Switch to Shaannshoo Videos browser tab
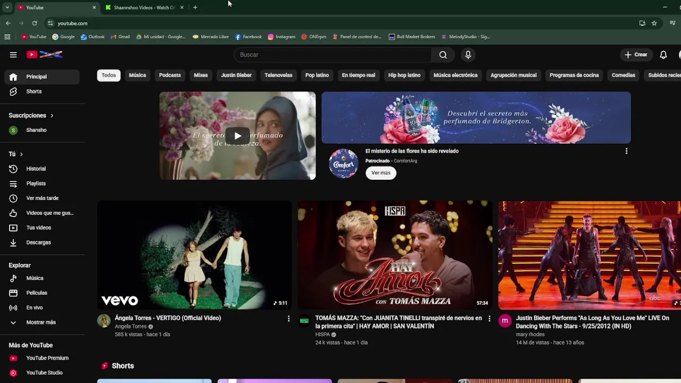Screen dimensions: 681x383 tap(144, 7)
